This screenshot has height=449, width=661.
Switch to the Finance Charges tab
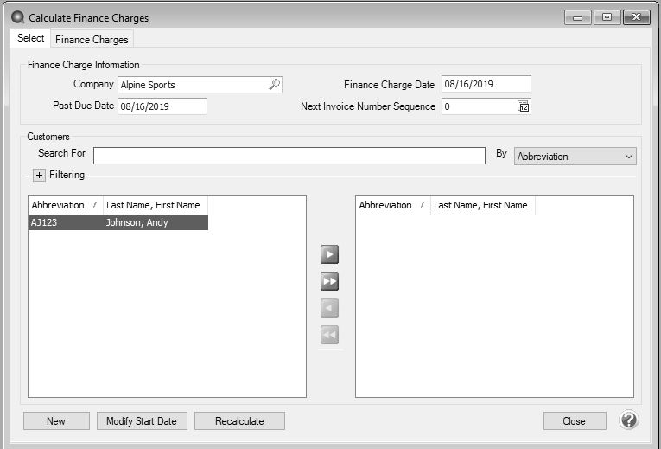[x=92, y=40]
